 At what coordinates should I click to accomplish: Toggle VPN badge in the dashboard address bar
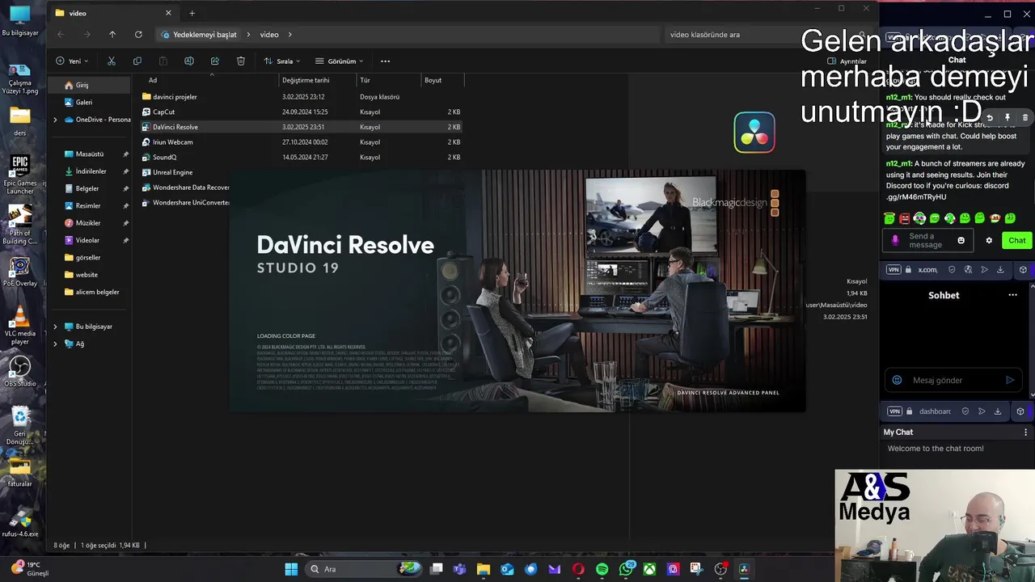pos(893,411)
